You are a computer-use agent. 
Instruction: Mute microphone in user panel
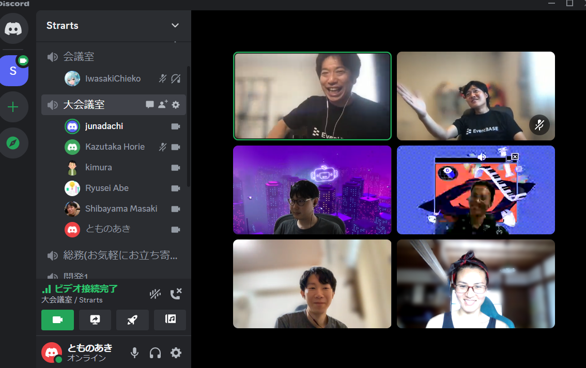coord(134,353)
